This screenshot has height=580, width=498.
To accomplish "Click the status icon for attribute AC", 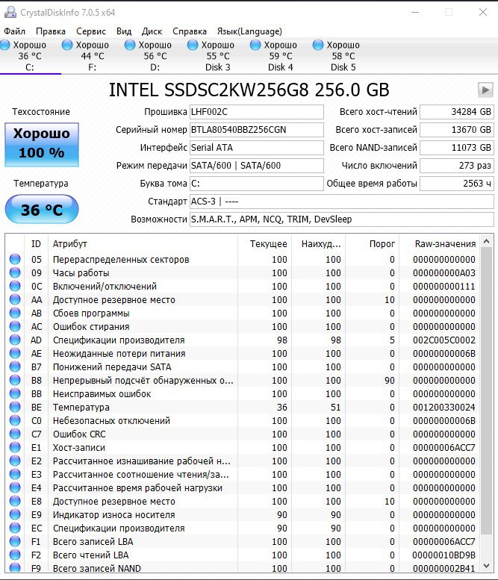I will 15,327.
